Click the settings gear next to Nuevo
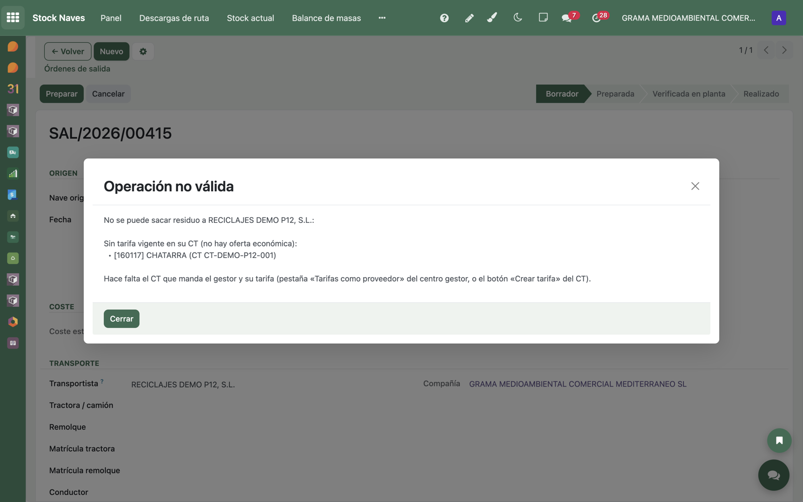This screenshot has height=502, width=803. tap(143, 51)
